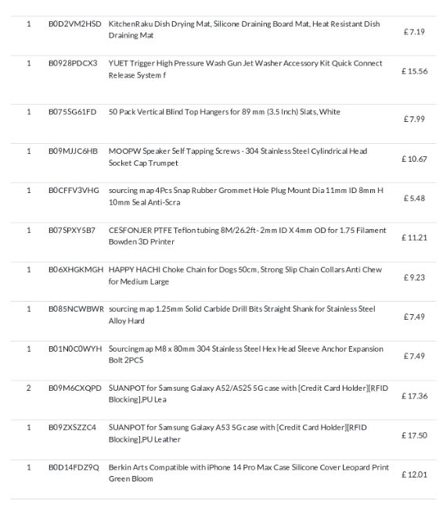Click the B0928PDCX3 product code
The width and height of the screenshot is (443, 508).
[x=73, y=63]
